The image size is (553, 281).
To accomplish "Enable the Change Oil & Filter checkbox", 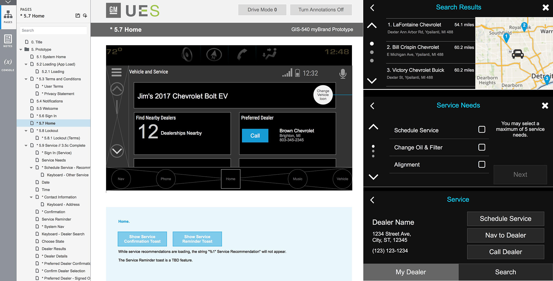I will pos(482,147).
